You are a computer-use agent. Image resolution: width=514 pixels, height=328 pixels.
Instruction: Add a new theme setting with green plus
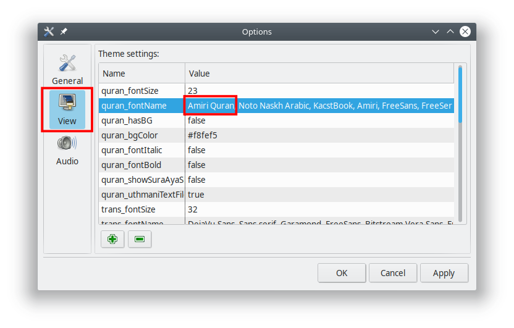pyautogui.click(x=112, y=239)
